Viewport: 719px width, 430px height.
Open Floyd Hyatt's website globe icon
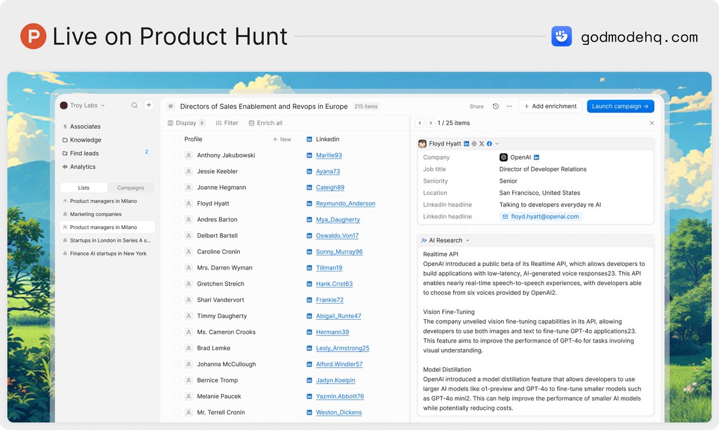[474, 144]
